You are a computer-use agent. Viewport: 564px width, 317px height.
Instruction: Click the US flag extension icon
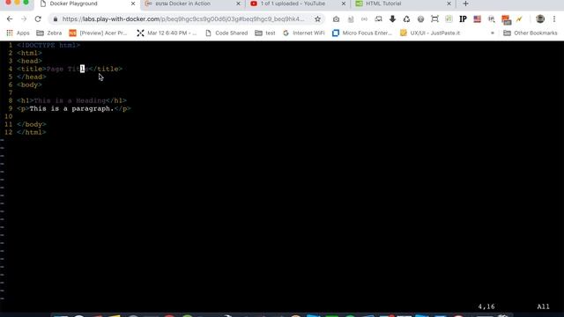[x=477, y=19]
